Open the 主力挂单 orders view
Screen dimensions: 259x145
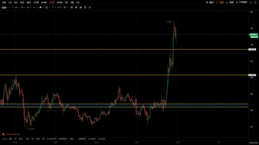[x=92, y=139]
